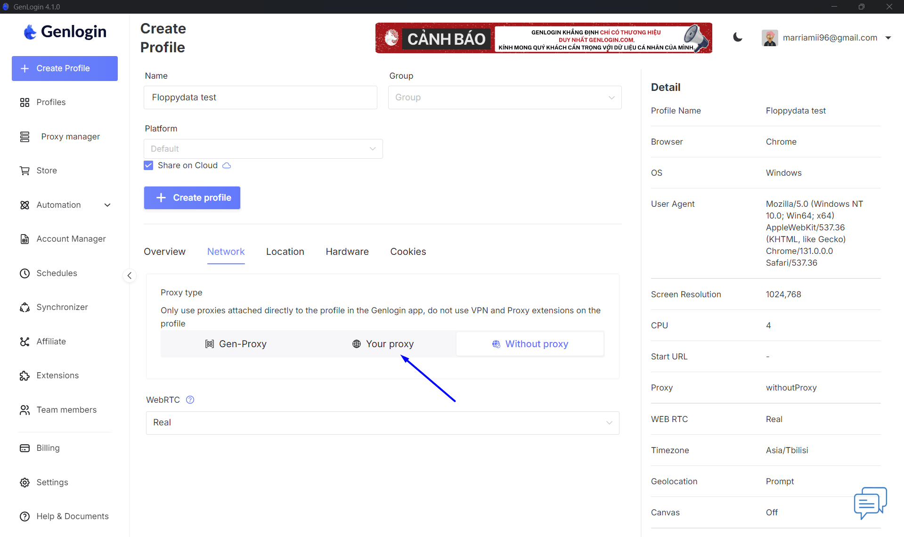Uncheck the Share on Cloud checkbox

click(x=148, y=165)
